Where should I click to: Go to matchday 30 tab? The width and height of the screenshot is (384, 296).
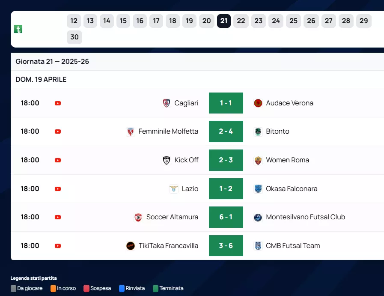[74, 37]
